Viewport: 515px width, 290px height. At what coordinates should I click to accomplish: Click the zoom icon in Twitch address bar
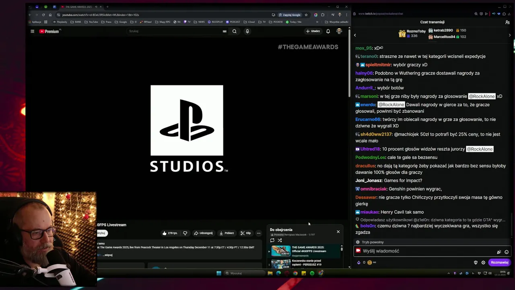pyautogui.click(x=476, y=14)
